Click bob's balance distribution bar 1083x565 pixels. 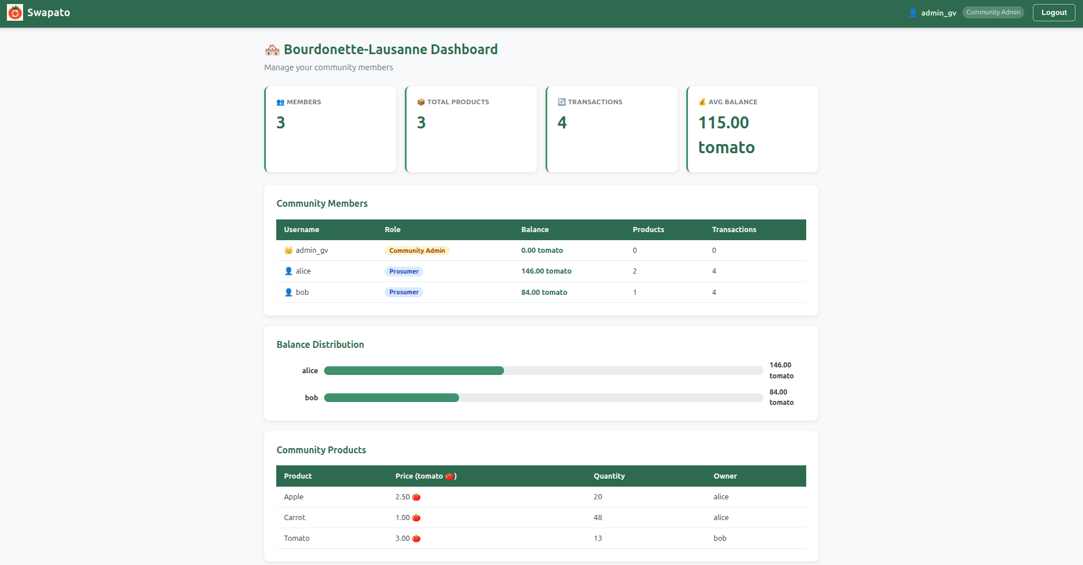(x=543, y=398)
